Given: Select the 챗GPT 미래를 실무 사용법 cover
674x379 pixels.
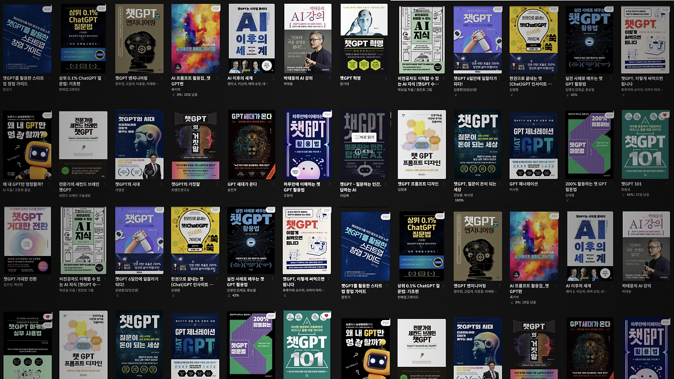Looking at the screenshot, I should [x=27, y=345].
